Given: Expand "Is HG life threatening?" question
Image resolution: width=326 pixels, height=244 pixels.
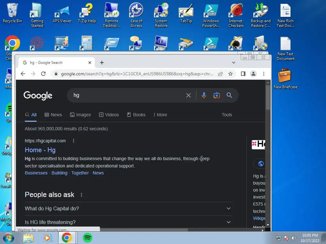Looking at the screenshot, I should (129, 222).
